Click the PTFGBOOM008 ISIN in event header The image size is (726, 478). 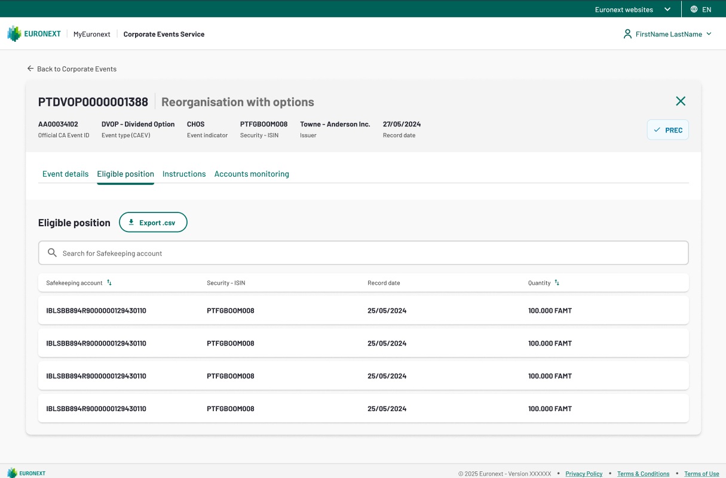(x=264, y=124)
